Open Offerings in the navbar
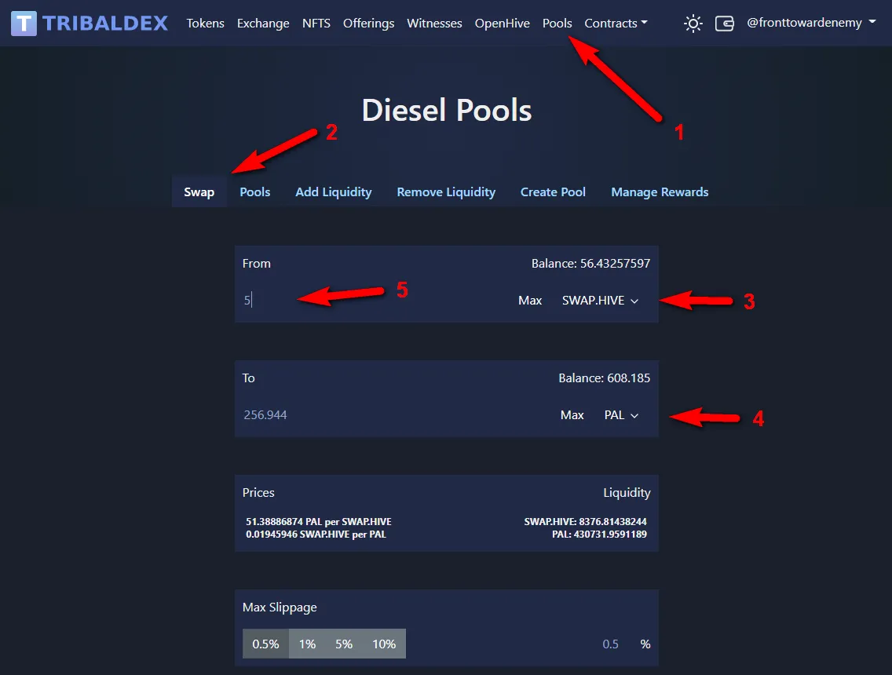 pos(368,24)
